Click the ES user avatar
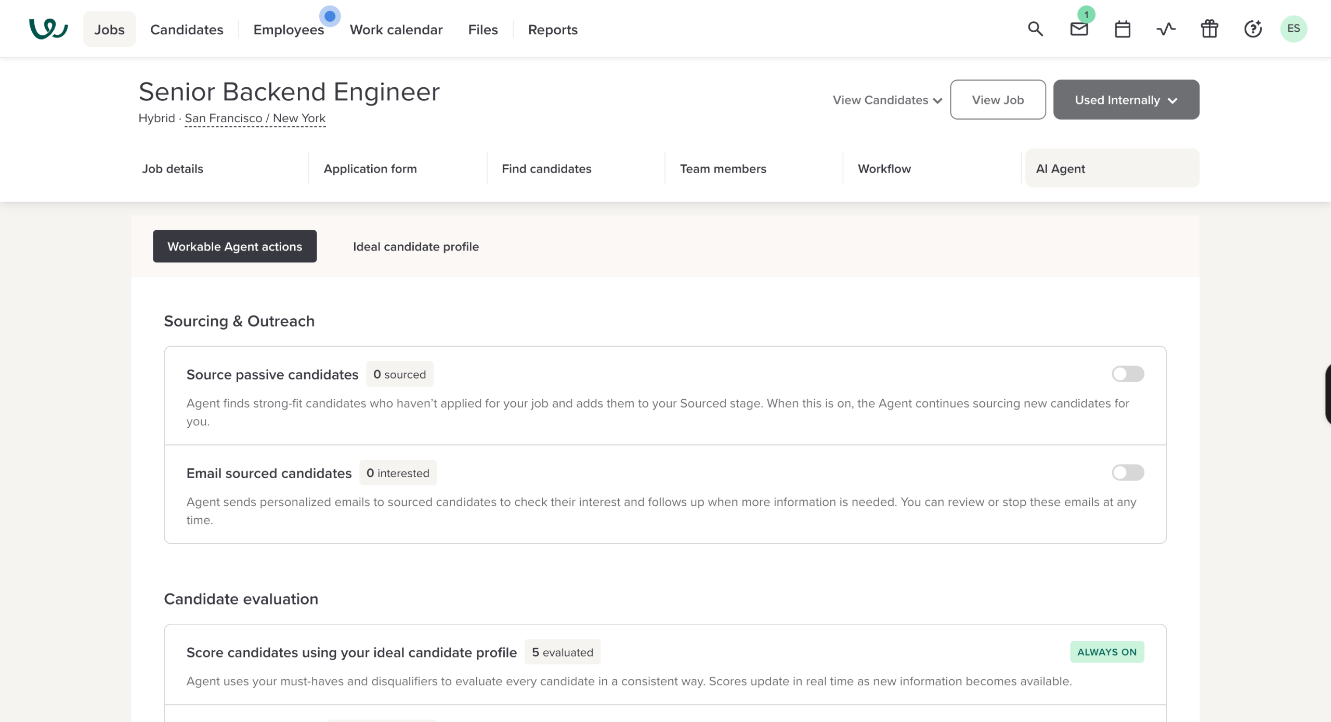 tap(1293, 29)
